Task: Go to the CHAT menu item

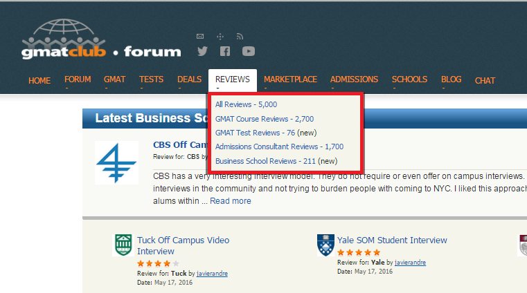Action: tap(485, 80)
